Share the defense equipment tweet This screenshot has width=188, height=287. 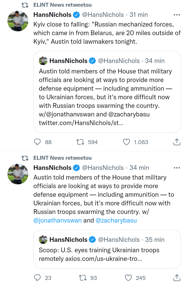click(177, 278)
